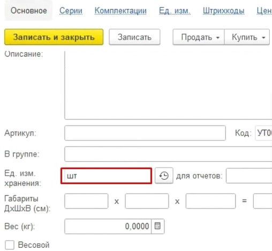Click the Ед. изм. хранения label
Image resolution: width=272 pixels, height=251 pixels.
point(22,178)
